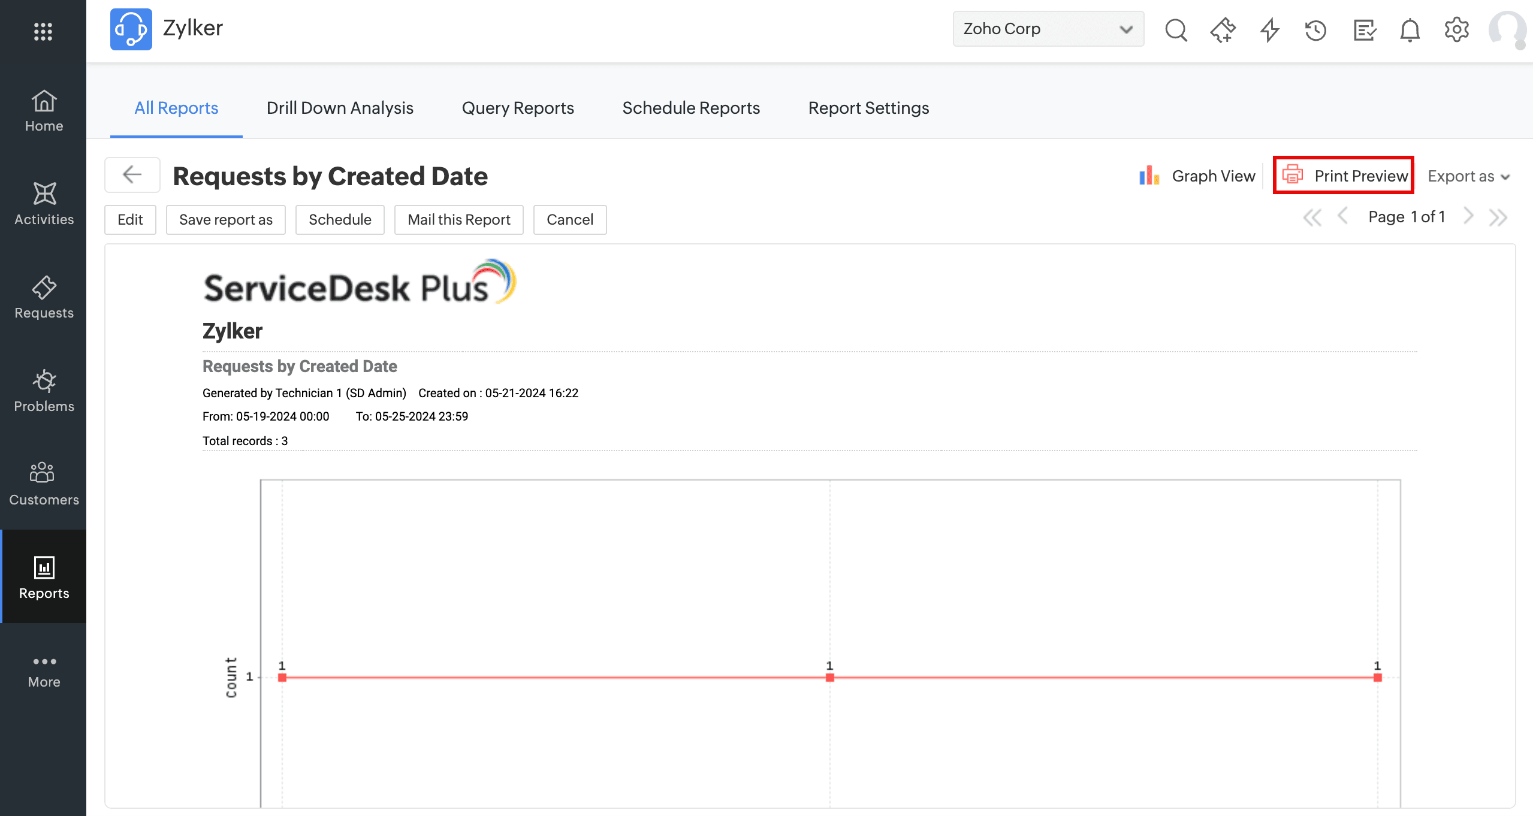Click the Print Preview printer icon
1533x816 pixels.
[1293, 175]
